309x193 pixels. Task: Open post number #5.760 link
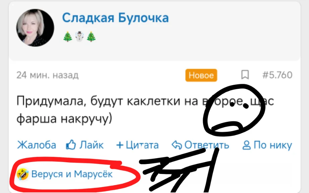(x=277, y=75)
